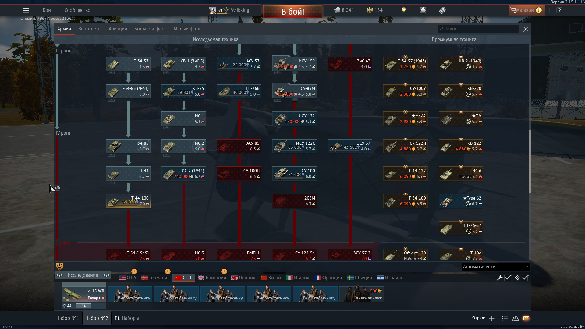
Task: Click the light bulb hints icon
Action: (404, 10)
